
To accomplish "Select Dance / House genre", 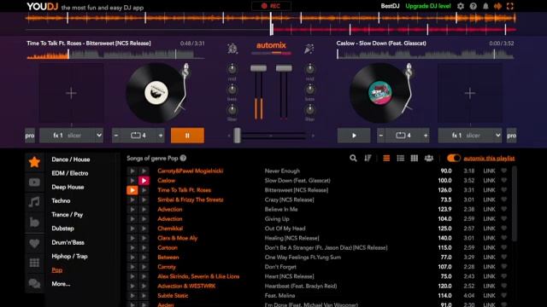I will tap(71, 159).
